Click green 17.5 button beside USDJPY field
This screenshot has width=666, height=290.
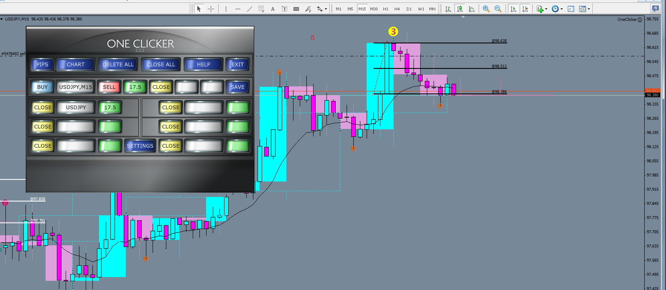(110, 107)
